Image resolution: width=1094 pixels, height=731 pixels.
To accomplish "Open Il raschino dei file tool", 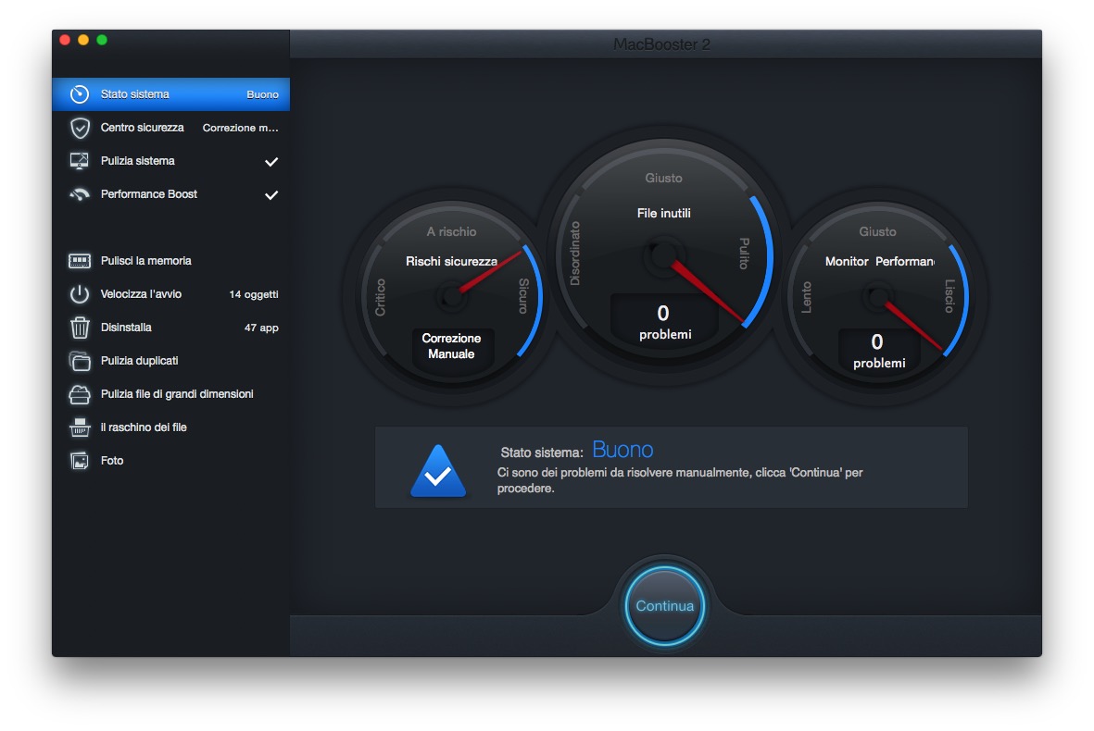I will (171, 427).
